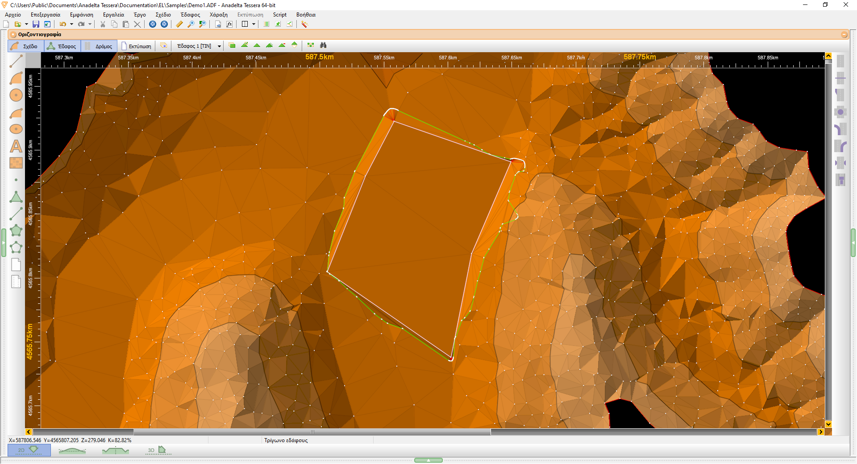Open the Εργαλεία menu

113,15
